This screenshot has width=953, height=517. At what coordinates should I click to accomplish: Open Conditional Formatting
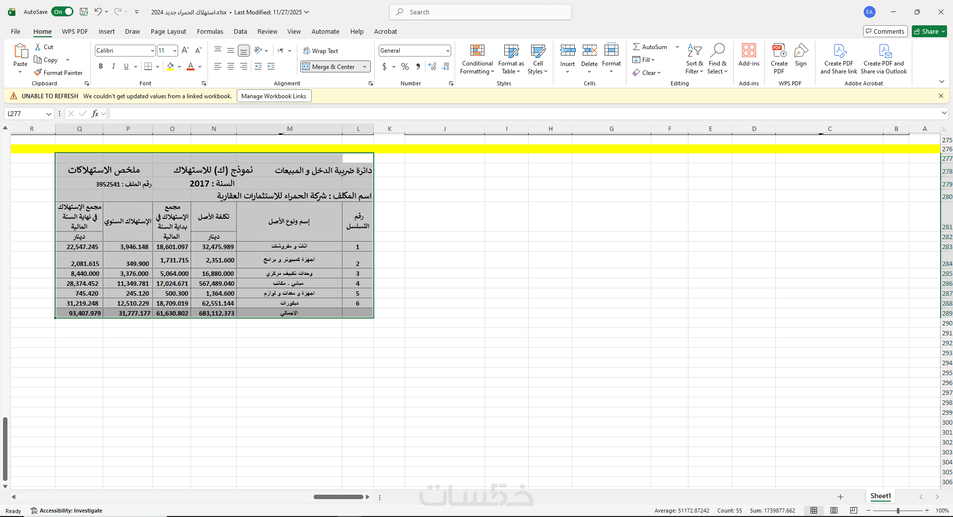[477, 60]
